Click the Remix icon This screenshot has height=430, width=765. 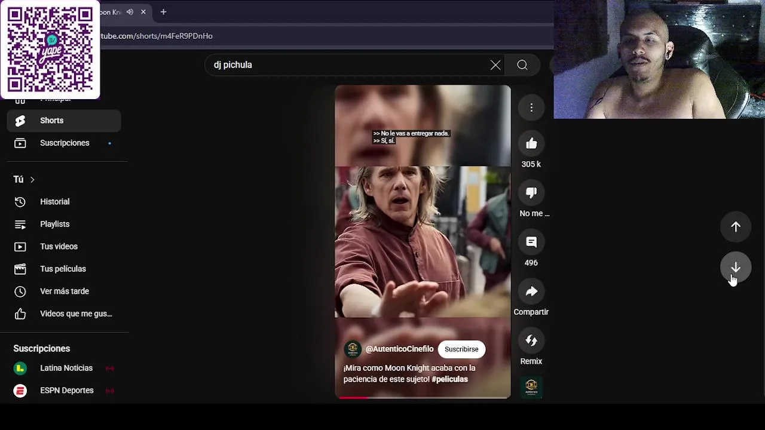[531, 340]
